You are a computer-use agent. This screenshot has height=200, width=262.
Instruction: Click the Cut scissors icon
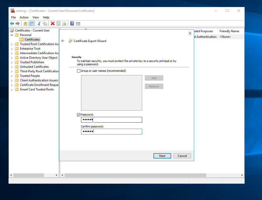(39, 23)
